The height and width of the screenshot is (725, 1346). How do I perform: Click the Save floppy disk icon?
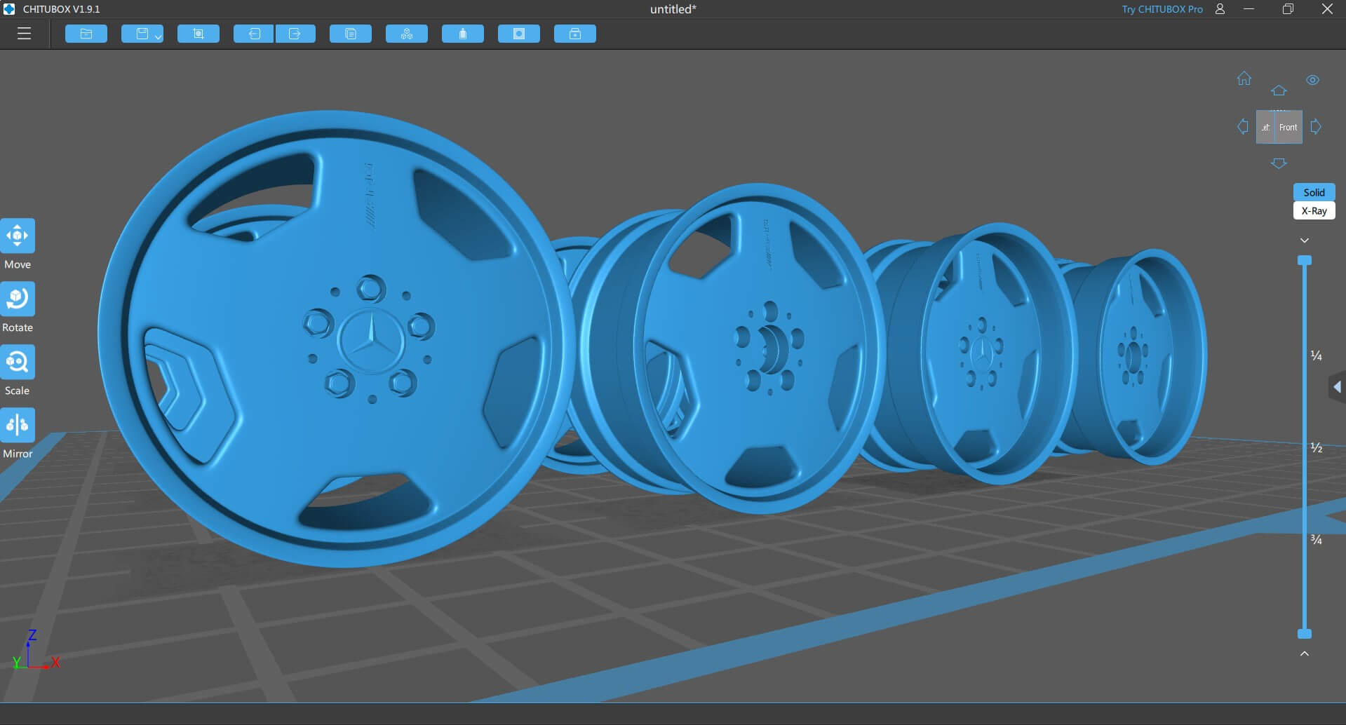tap(142, 34)
